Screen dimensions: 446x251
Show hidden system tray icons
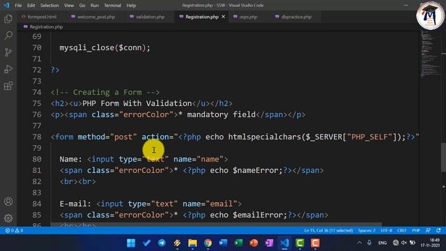360,243
